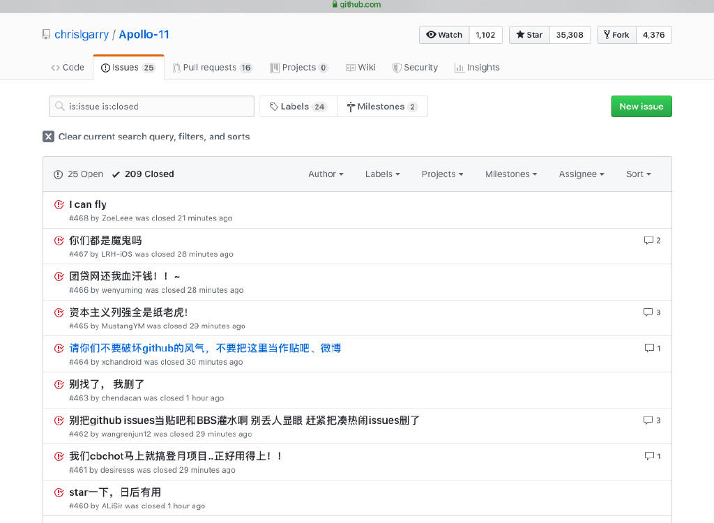Click closed-issue icon for issue #463

(59, 384)
